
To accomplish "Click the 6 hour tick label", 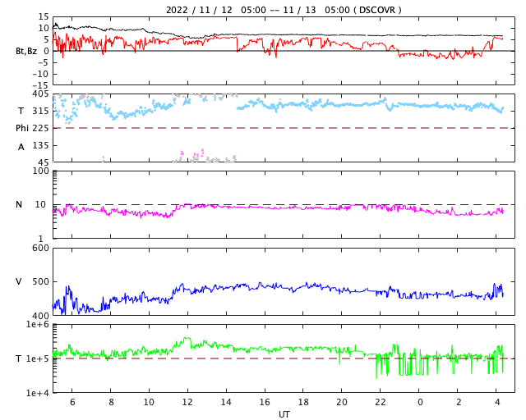I will pos(72,402).
